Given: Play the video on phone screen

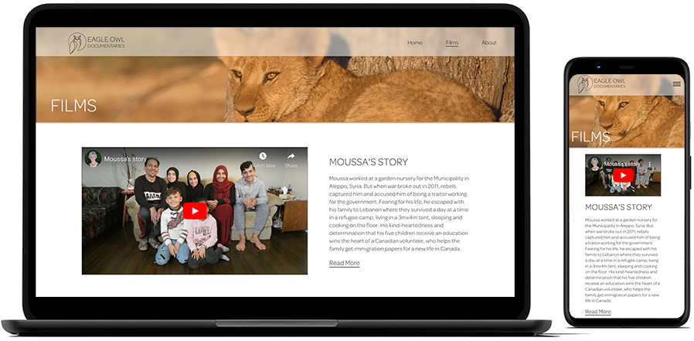Looking at the screenshot, I should [x=623, y=176].
